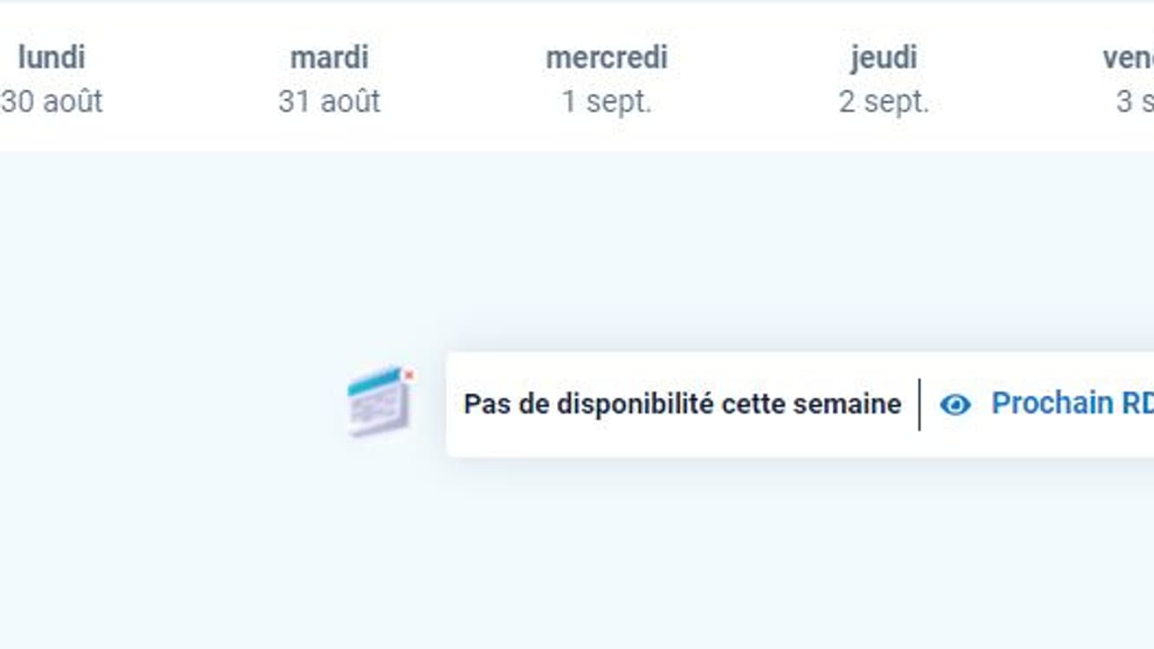This screenshot has height=649, width=1154.
Task: Click the red x on calendar icon
Action: (409, 375)
